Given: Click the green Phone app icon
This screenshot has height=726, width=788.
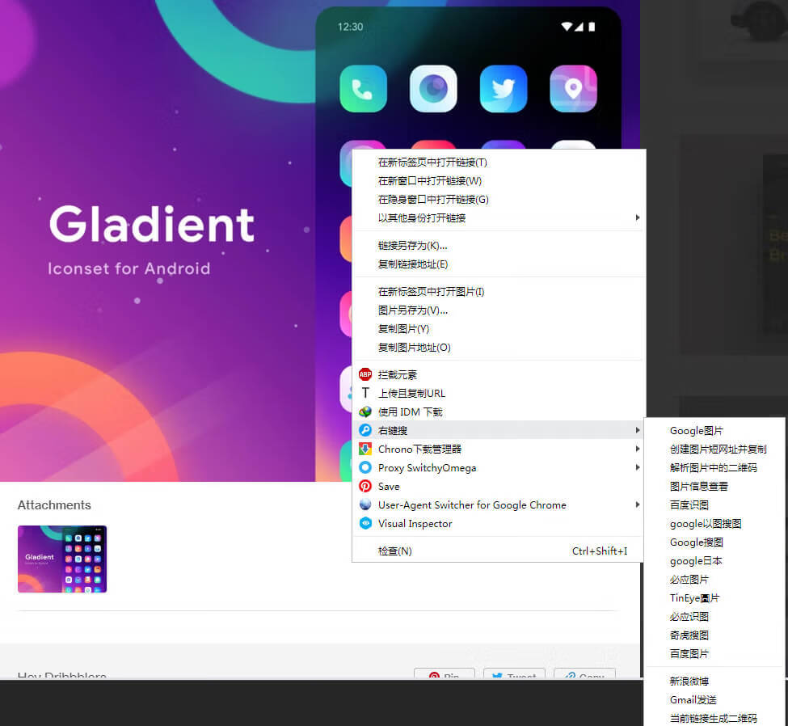Looking at the screenshot, I should (363, 88).
